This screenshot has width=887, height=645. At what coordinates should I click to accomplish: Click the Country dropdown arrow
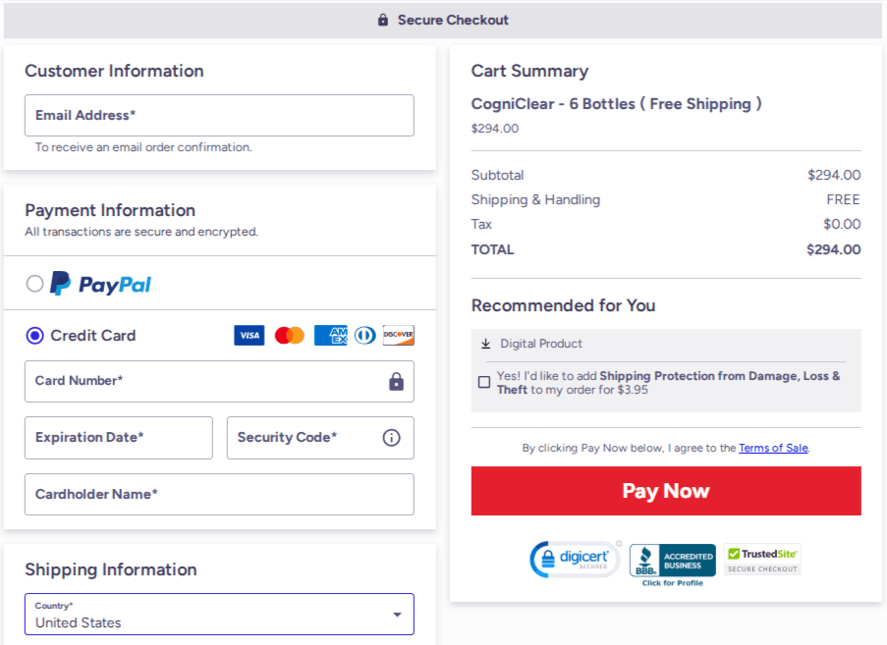pyautogui.click(x=398, y=614)
